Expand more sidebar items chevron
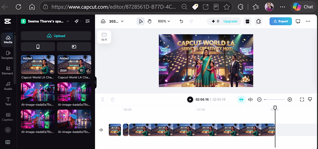The image size is (318, 149). pos(8,130)
